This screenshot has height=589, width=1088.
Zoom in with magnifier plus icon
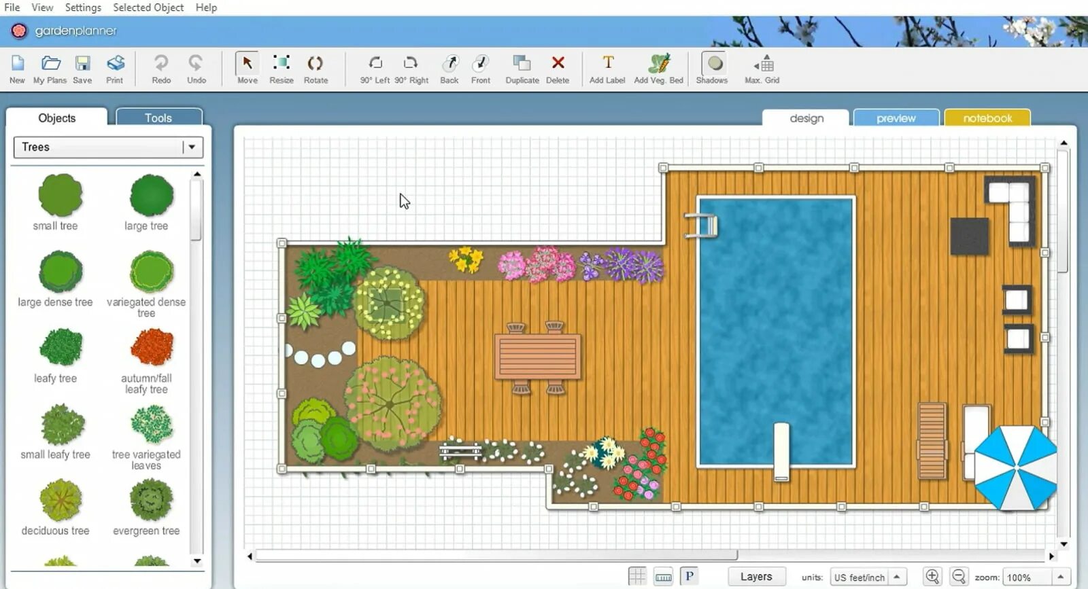(932, 577)
